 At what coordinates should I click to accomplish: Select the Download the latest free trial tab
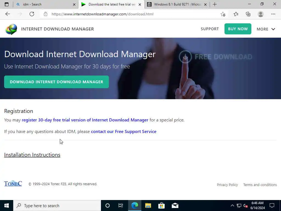[111, 4]
